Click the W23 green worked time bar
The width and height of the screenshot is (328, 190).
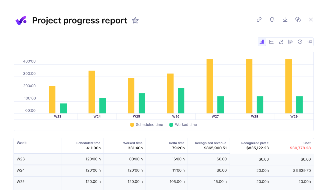63,108
